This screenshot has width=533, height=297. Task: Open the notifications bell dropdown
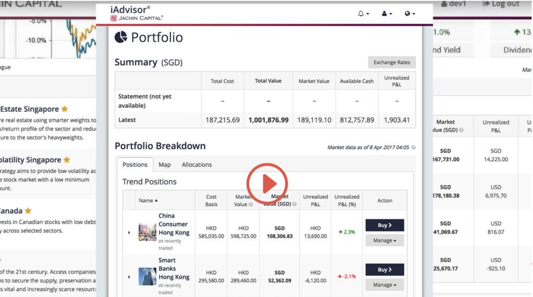[363, 14]
